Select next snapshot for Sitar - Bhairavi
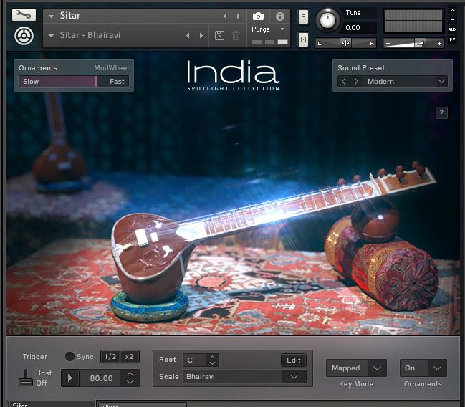 (x=201, y=36)
